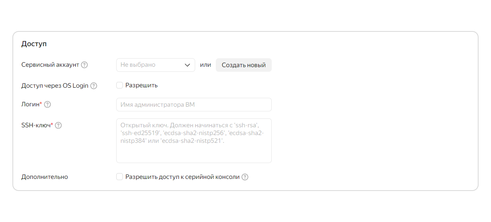
Task: Show the hint icon beside Логин
Action: pyautogui.click(x=47, y=104)
